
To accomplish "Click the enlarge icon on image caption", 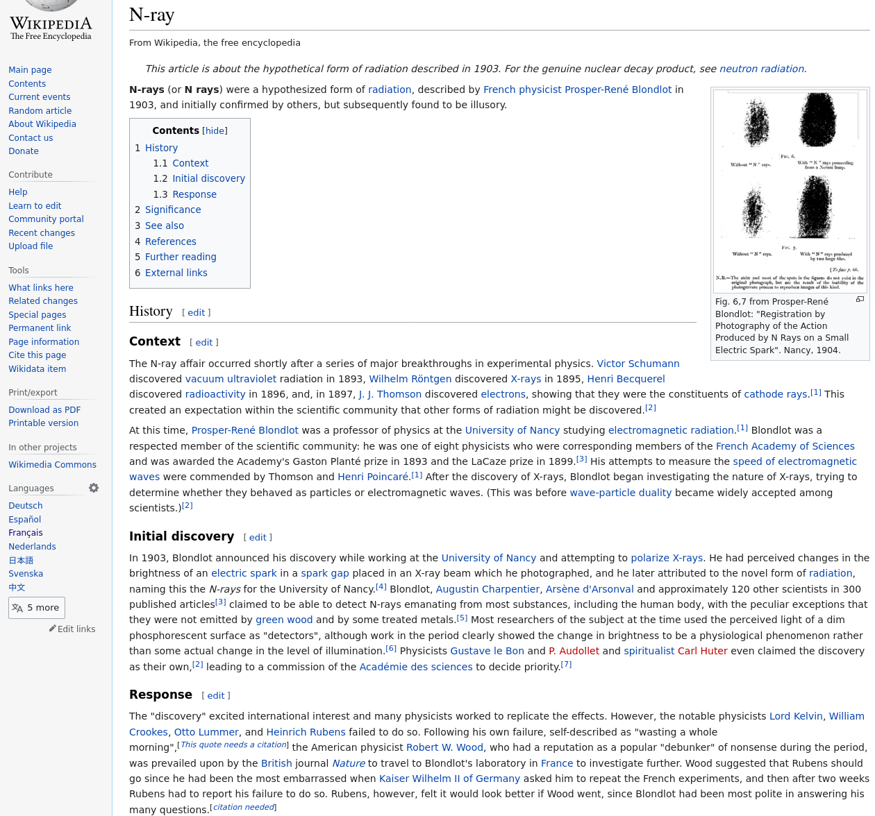I will coord(860,300).
